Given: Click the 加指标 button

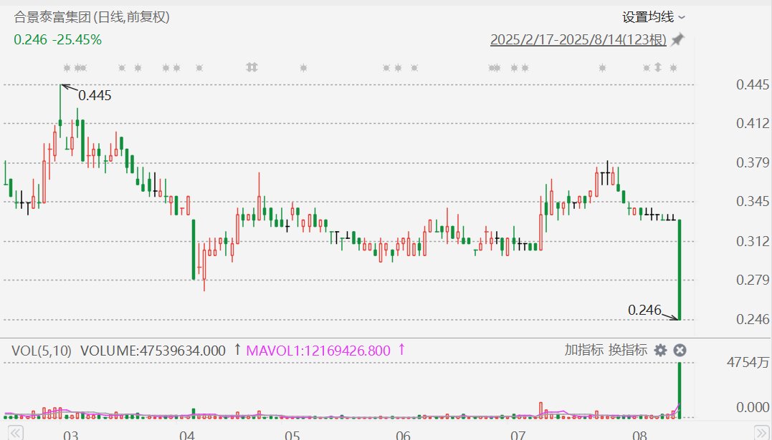Looking at the screenshot, I should [x=583, y=350].
